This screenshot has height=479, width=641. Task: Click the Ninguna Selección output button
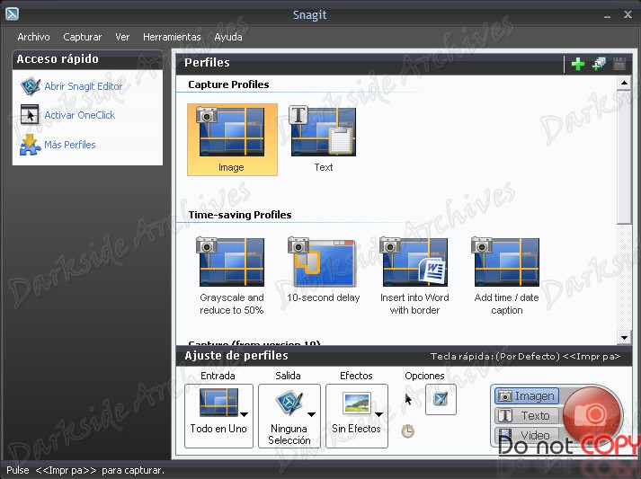pyautogui.click(x=289, y=416)
